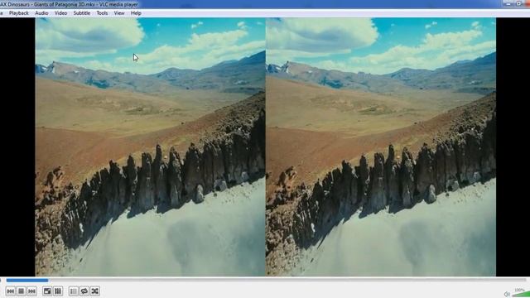
Task: Minimize the VLC media player window
Action: click(508, 3)
